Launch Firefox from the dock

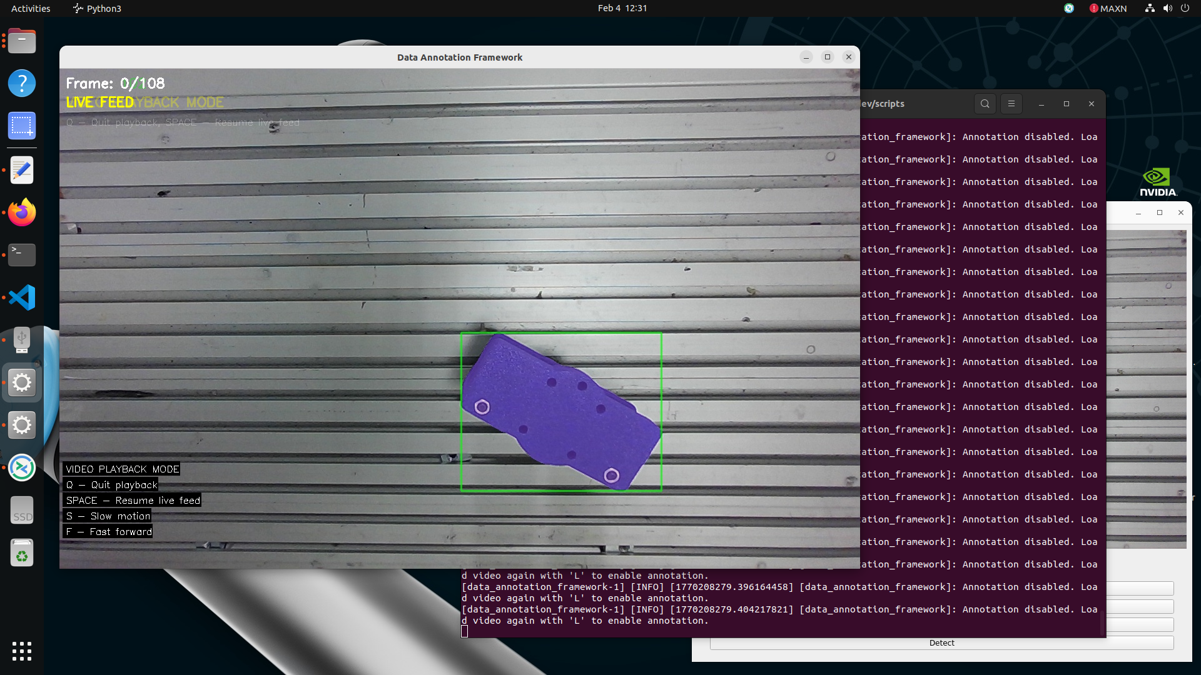pyautogui.click(x=22, y=212)
